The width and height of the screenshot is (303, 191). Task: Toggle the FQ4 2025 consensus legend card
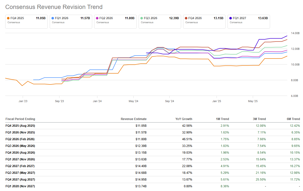(26, 21)
